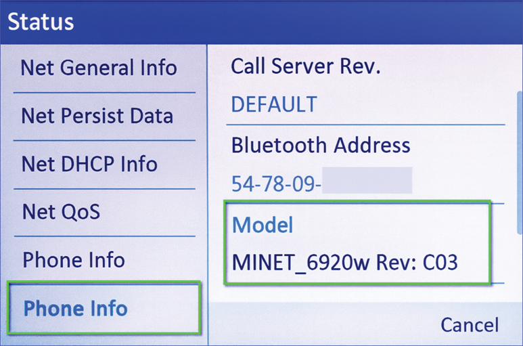Choose Net DHCP Info from the list

click(x=89, y=164)
